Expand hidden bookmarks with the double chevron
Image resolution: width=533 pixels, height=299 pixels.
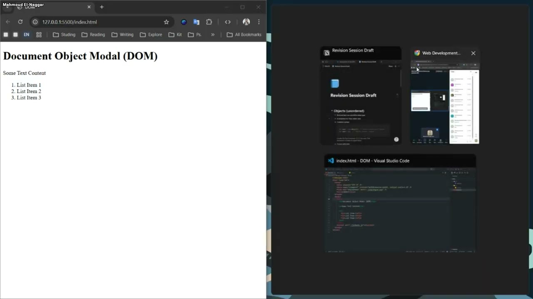coord(213,34)
